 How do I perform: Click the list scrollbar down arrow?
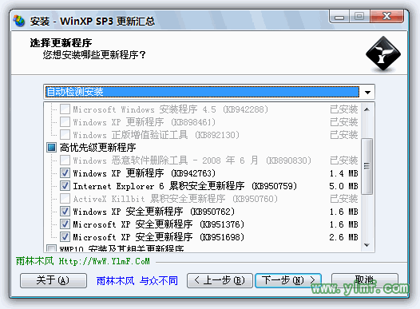[367, 245]
